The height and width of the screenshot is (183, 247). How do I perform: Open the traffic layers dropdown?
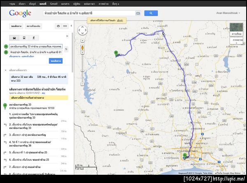pyautogui.click(x=237, y=41)
